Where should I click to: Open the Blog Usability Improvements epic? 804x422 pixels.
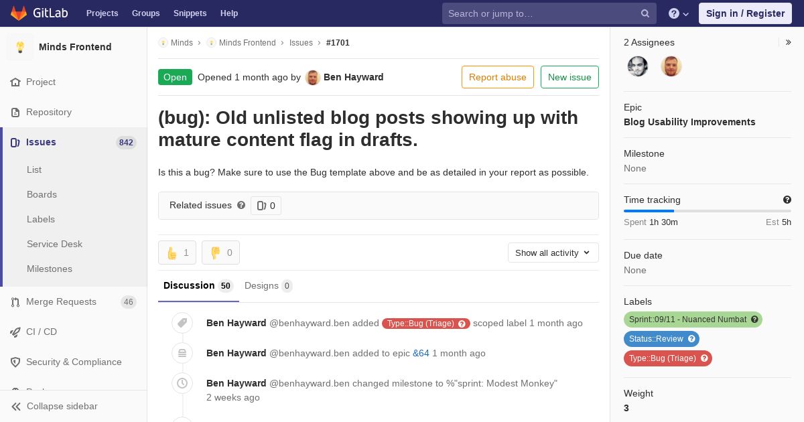tap(689, 122)
